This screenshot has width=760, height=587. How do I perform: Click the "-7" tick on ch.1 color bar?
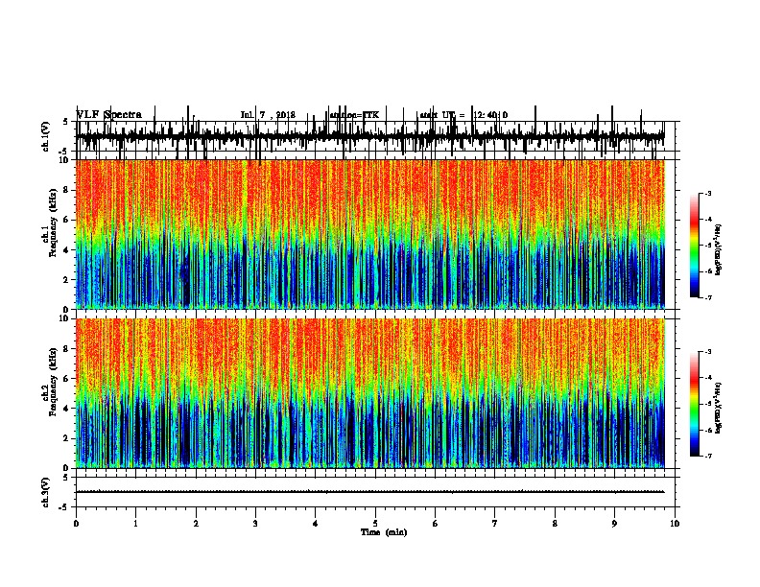click(708, 297)
